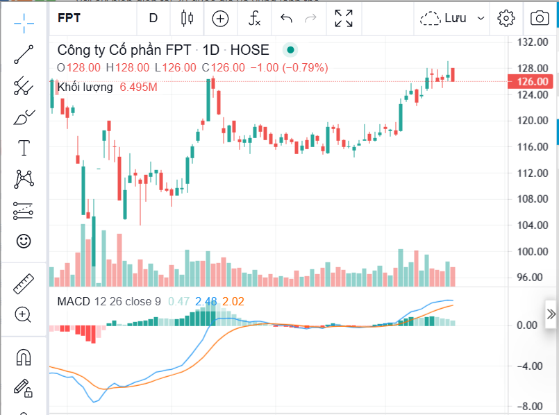Viewport: 559px width, 415px height.
Task: Click the 100.00 price scale label
Action: 533,252
